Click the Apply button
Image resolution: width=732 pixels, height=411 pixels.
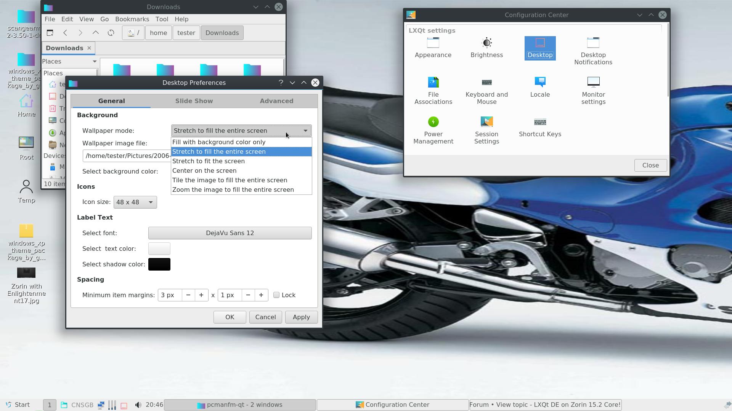[x=301, y=317]
